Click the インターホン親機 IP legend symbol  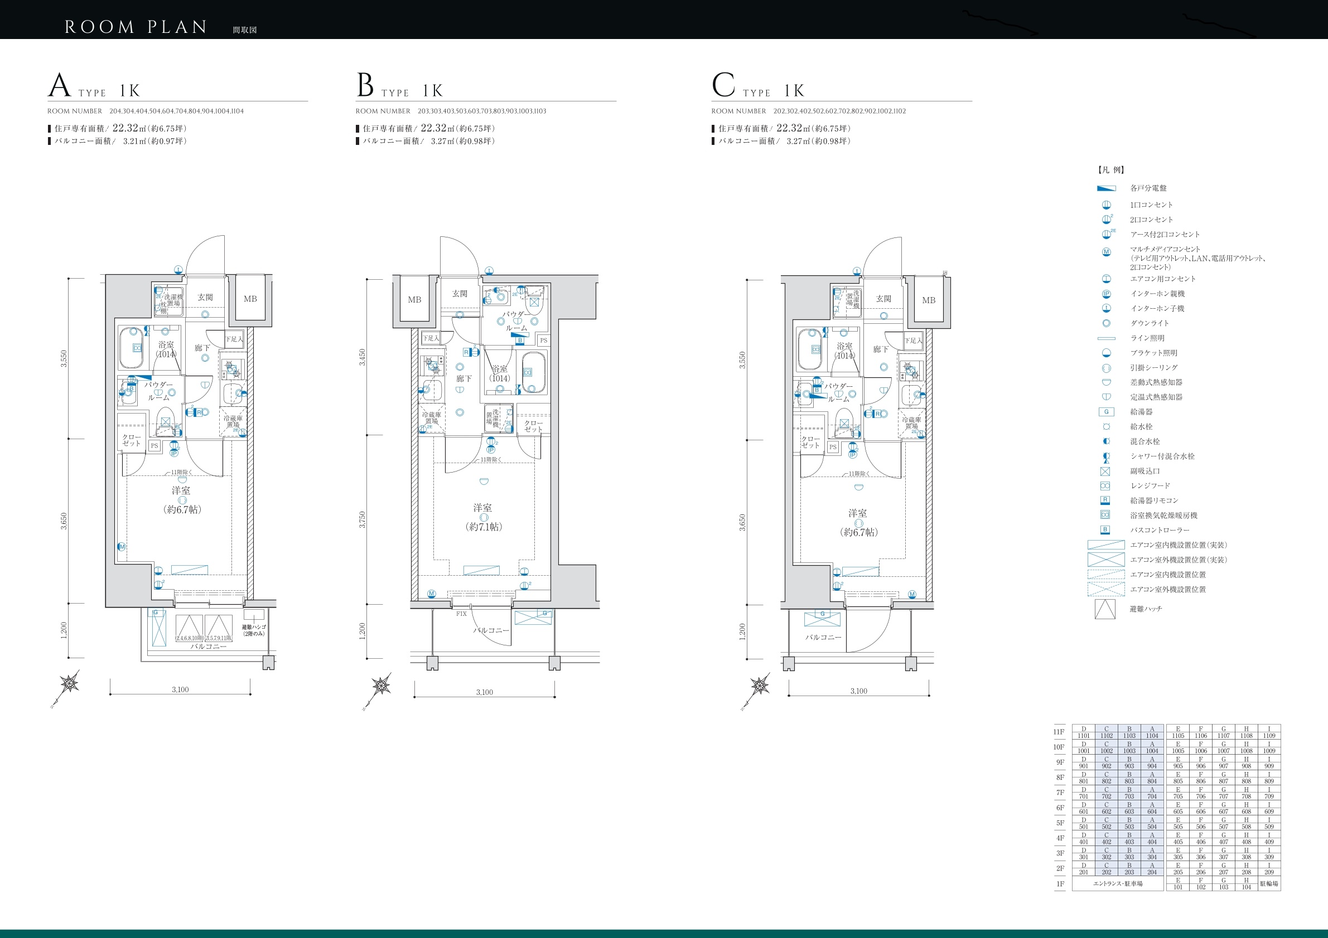point(1106,294)
